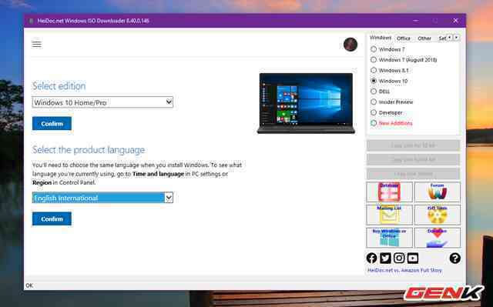Close the ISO Downloader window
493x307 pixels.
(455, 21)
